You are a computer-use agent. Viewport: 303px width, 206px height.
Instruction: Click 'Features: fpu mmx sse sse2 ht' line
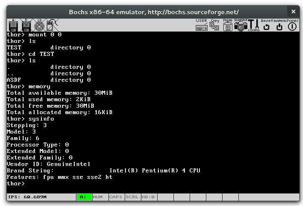coord(60,177)
